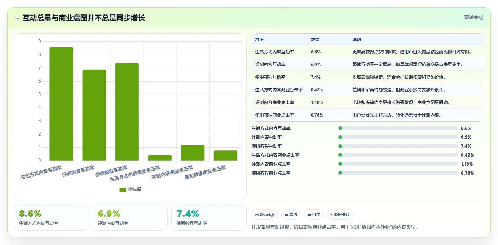
Task: Click the progress-row value 0.42%
Action: coord(467,155)
